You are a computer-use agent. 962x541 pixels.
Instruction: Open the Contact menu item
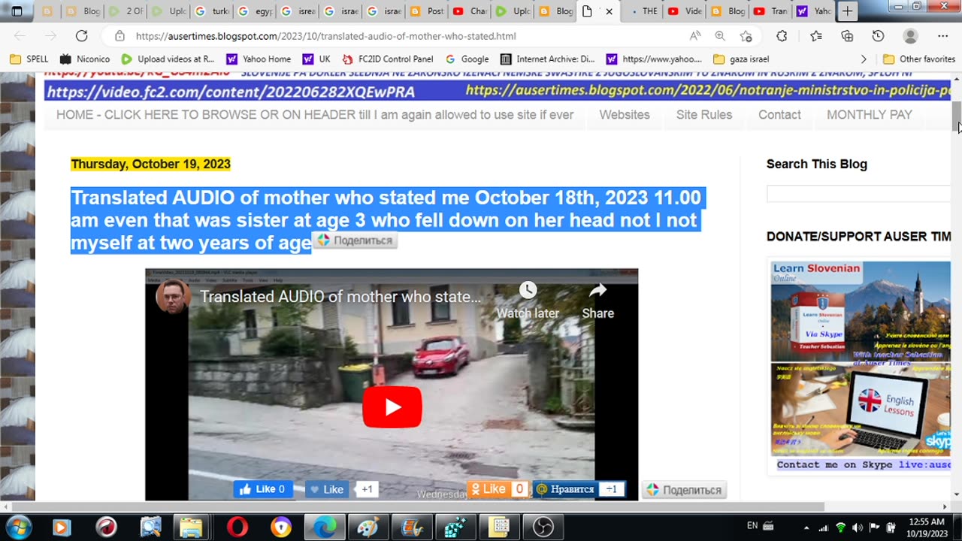(x=779, y=114)
